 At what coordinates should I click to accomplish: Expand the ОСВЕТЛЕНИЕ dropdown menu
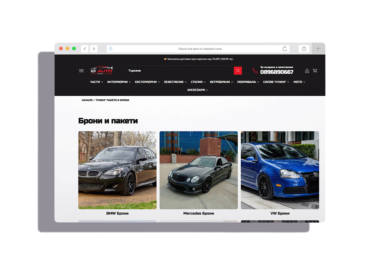coord(175,82)
